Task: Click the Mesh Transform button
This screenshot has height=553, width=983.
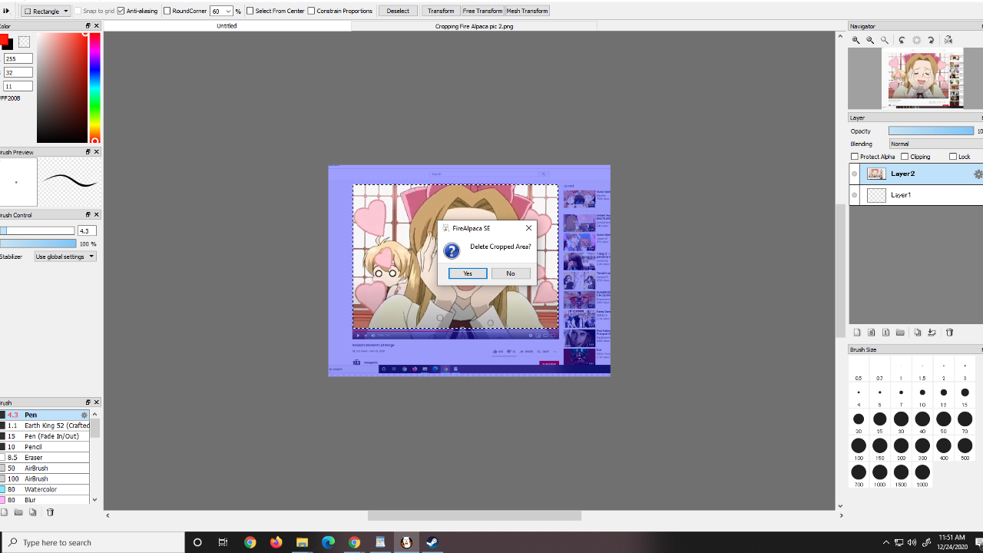Action: click(527, 11)
